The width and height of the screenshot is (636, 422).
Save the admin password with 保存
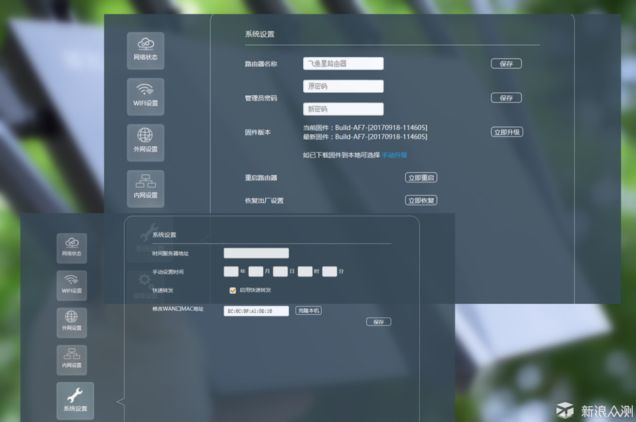506,98
